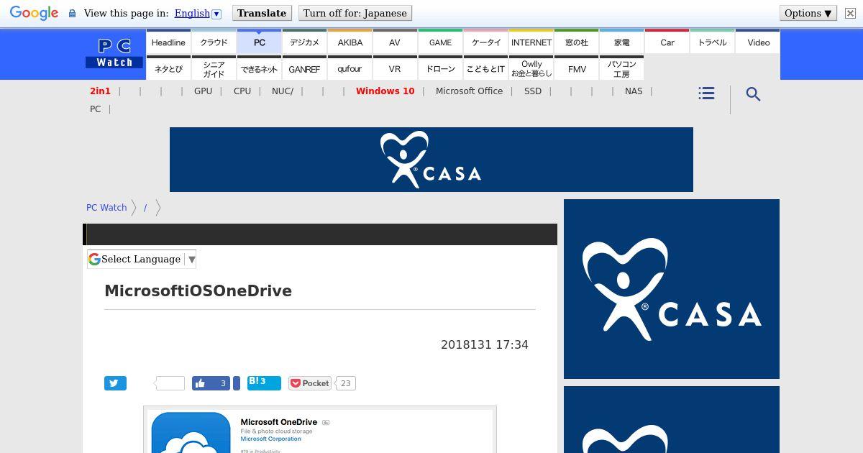
Task: Open the クラウド tab
Action: point(214,42)
